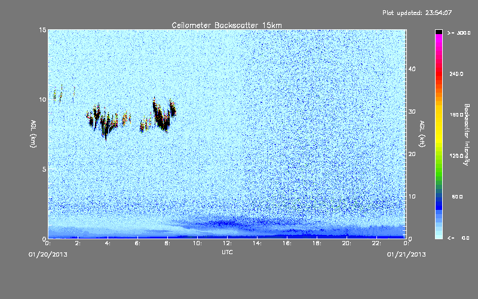Click the red section of the colorbar

point(439,73)
